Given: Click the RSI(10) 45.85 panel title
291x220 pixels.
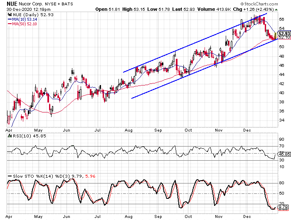Looking at the screenshot, I should point(29,136).
